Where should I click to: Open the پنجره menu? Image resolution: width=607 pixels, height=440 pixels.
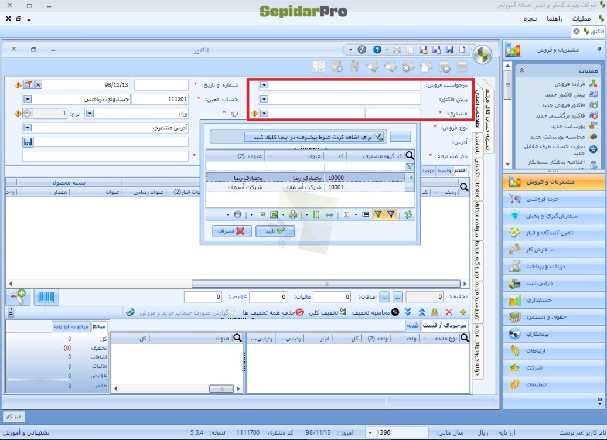(530, 19)
